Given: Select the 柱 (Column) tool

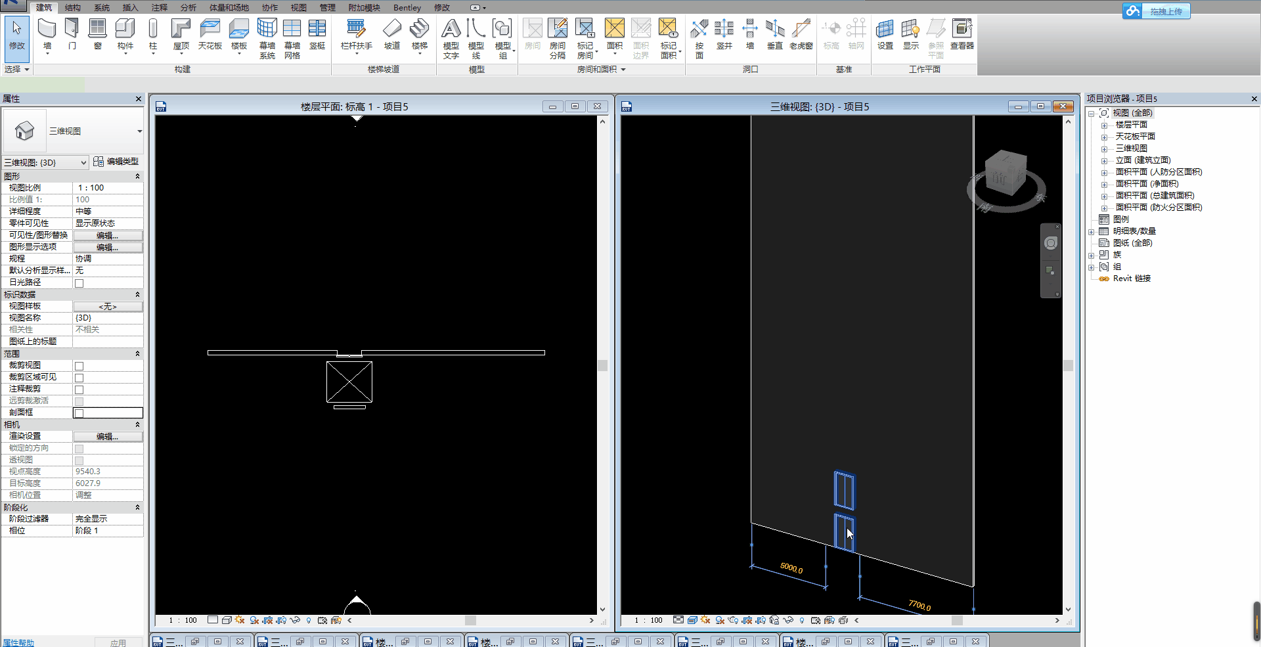Looking at the screenshot, I should coord(153,35).
